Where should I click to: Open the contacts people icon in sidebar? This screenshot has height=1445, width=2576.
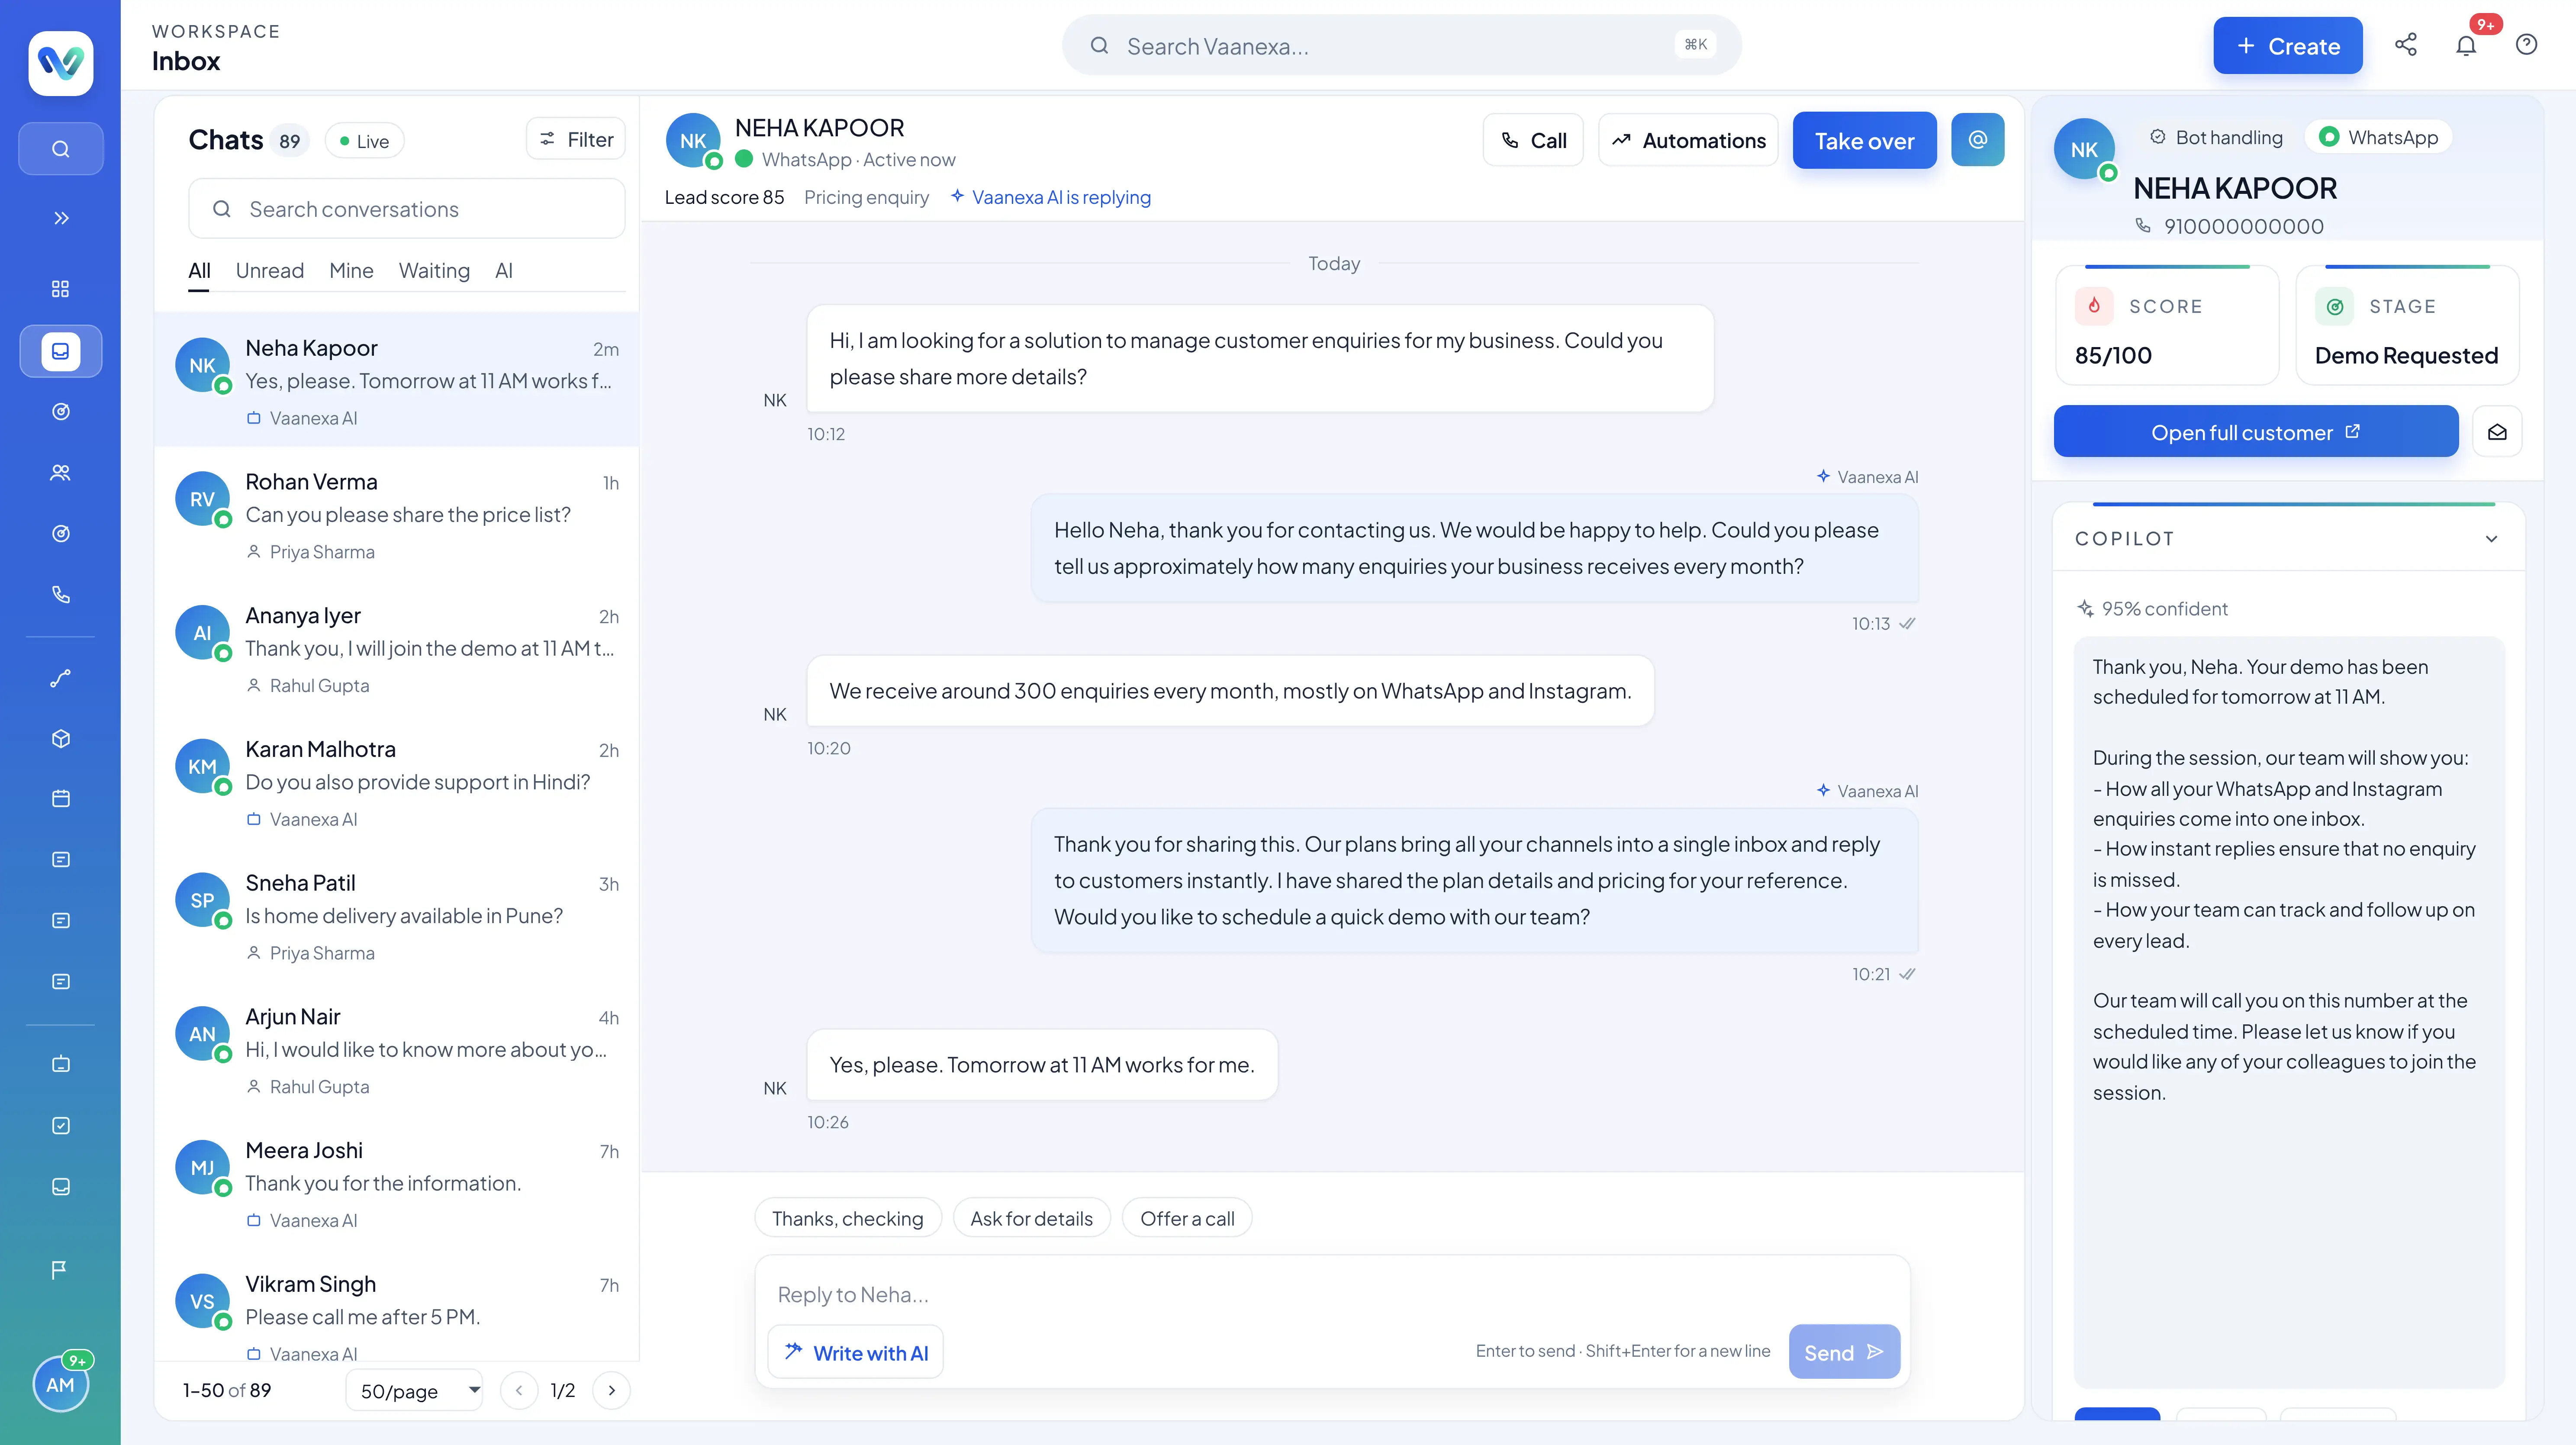pyautogui.click(x=61, y=473)
